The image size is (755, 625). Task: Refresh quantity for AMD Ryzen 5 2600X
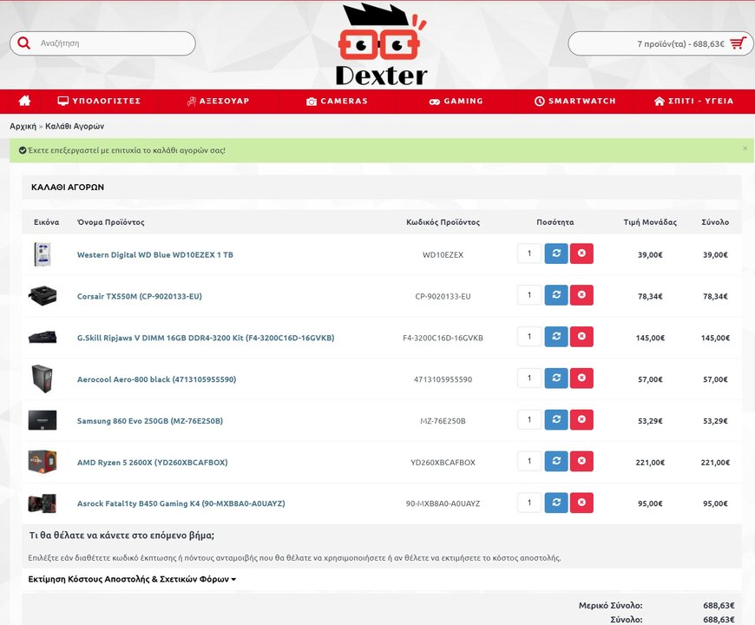(556, 461)
